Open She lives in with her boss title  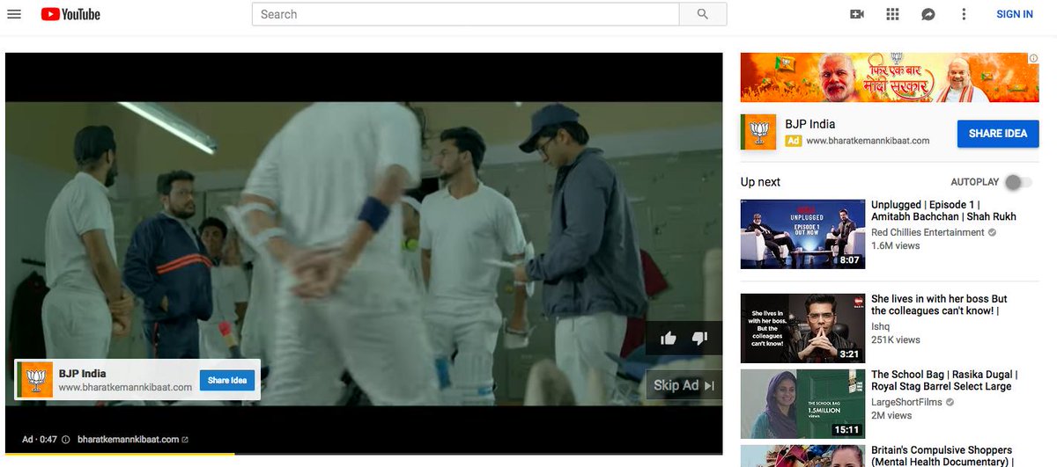click(x=939, y=304)
